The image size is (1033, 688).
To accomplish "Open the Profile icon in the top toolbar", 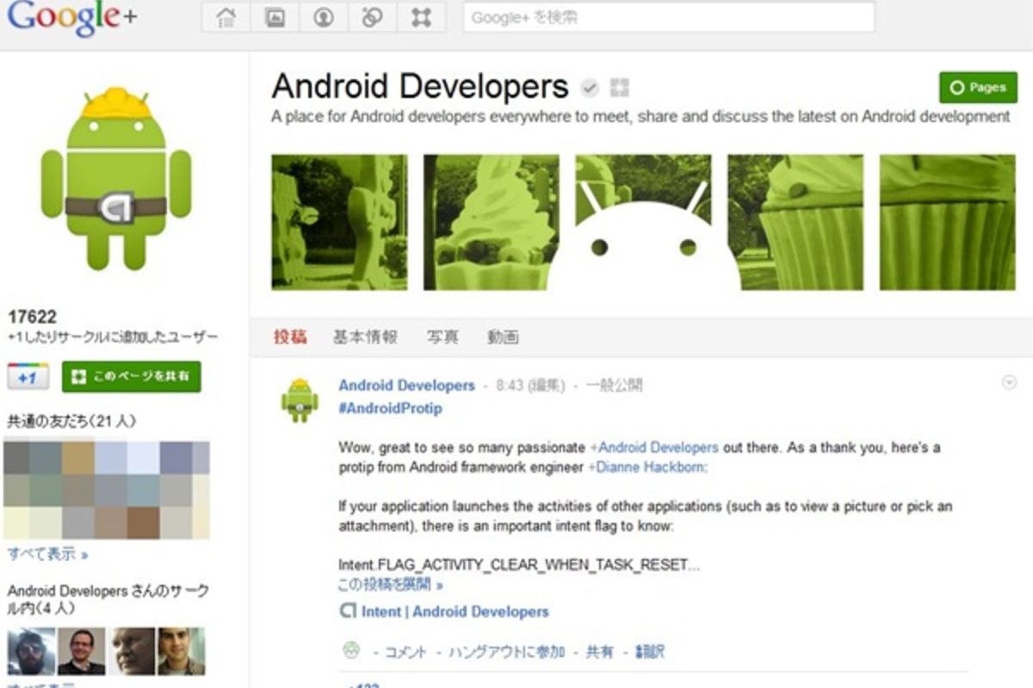I will click(323, 17).
